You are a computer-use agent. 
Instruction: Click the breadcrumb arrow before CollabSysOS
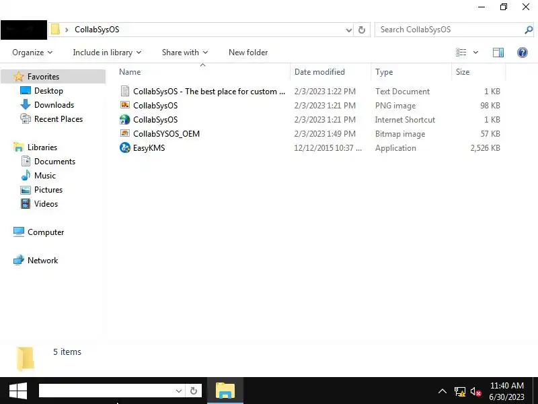[x=67, y=30]
